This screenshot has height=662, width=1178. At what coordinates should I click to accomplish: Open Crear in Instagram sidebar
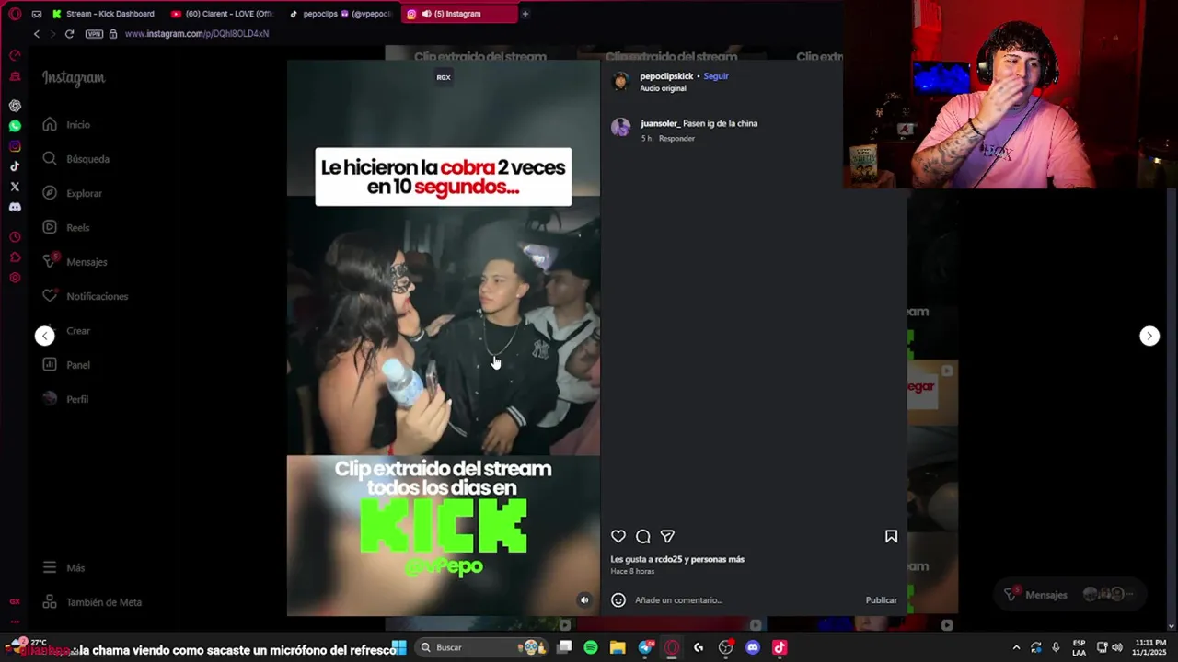tap(66, 330)
